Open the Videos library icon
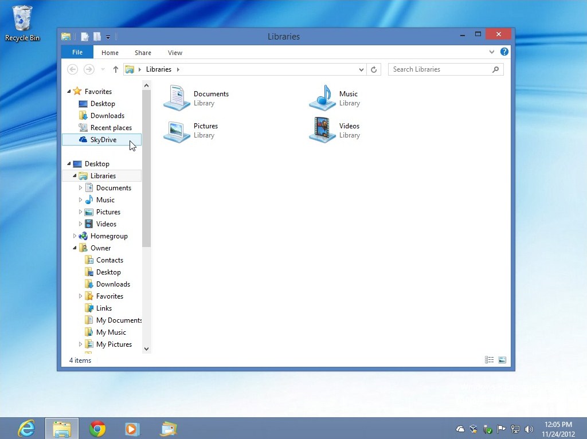This screenshot has height=439, width=587. [x=322, y=130]
